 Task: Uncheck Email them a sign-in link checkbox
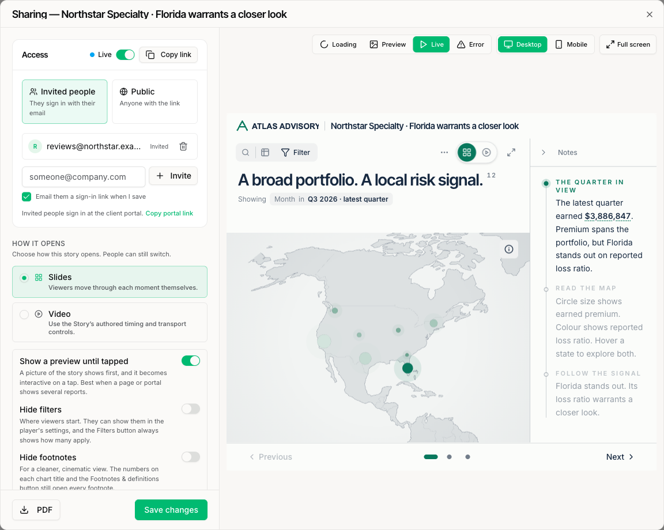click(x=27, y=196)
